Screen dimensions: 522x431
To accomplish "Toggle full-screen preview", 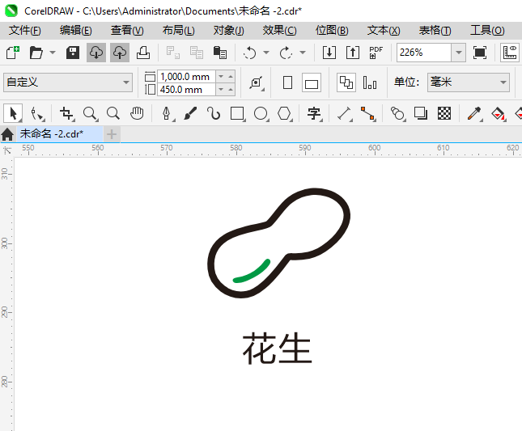I will pos(480,53).
